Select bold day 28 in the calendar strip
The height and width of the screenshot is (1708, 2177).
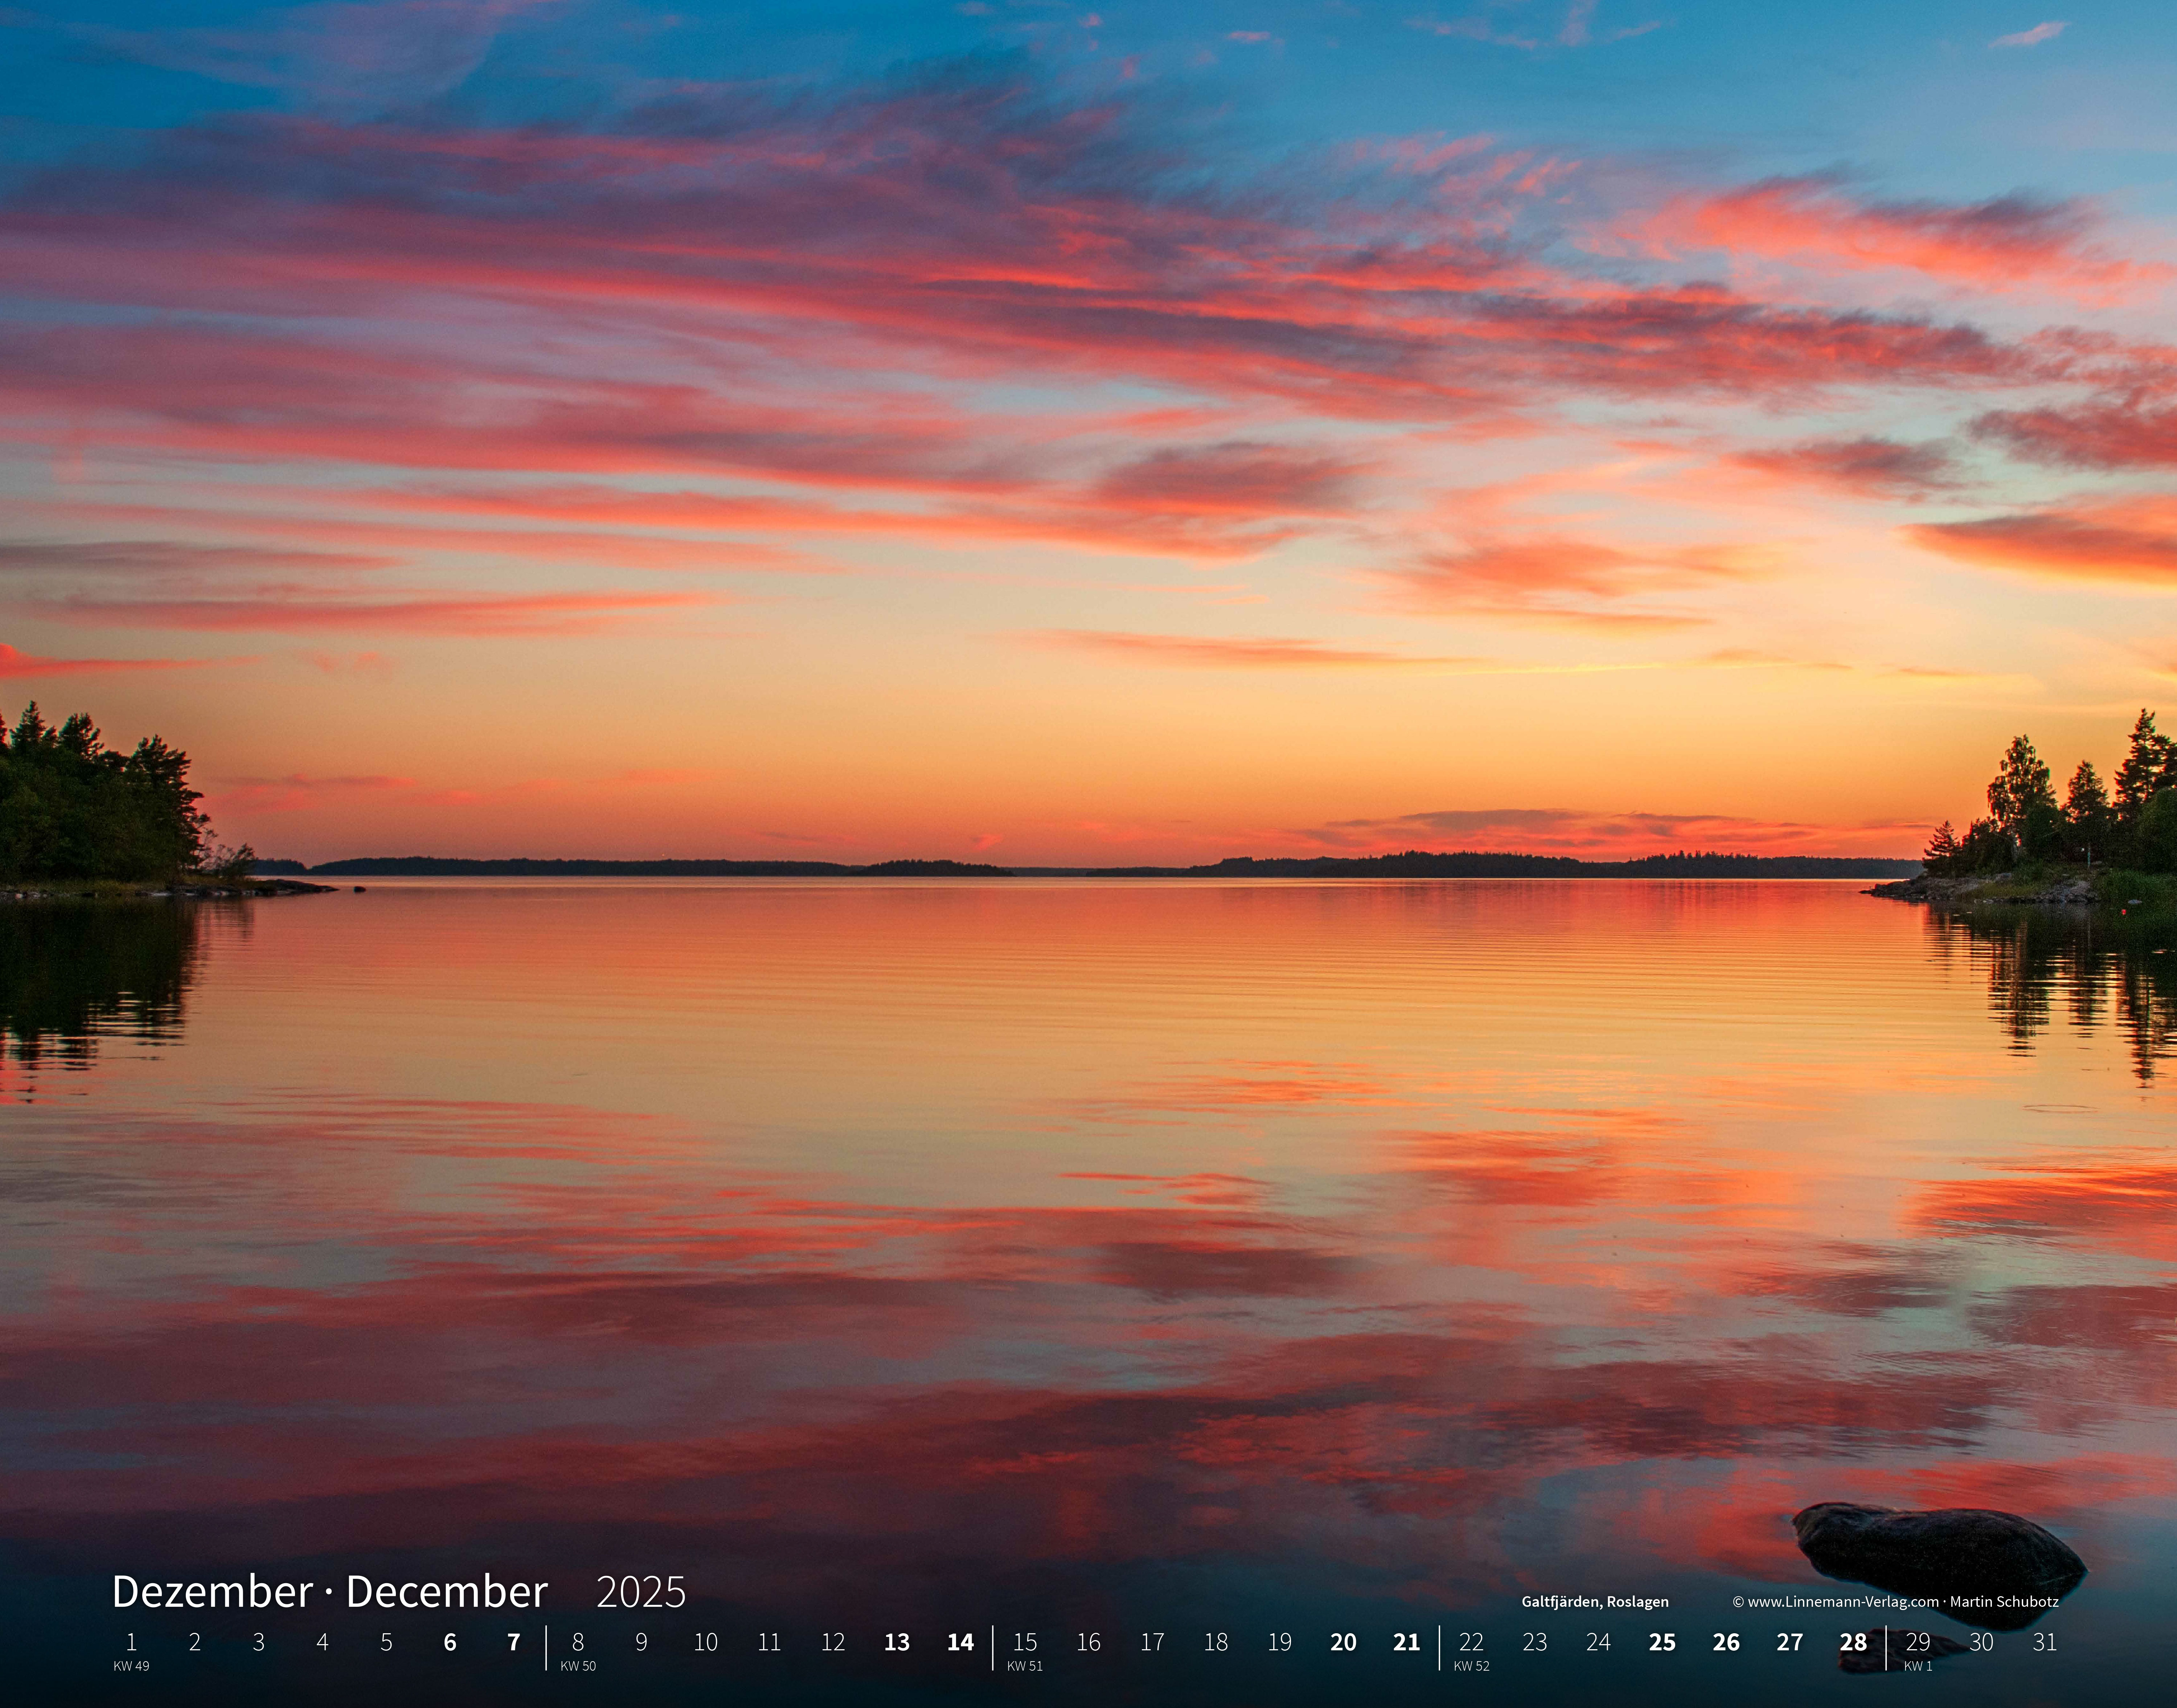(1854, 1642)
